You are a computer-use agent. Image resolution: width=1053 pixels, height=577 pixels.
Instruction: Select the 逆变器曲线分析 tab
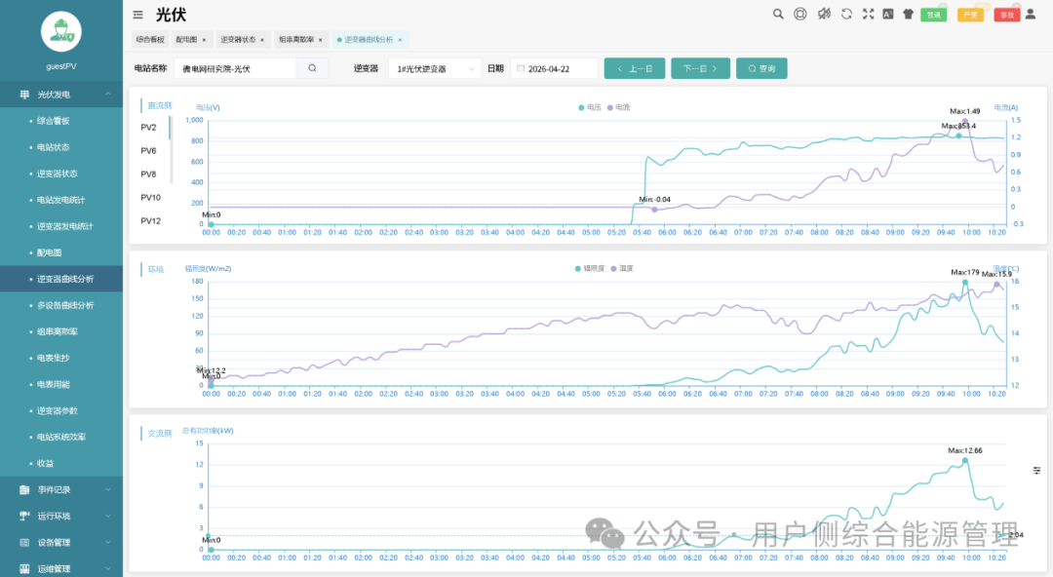369,40
